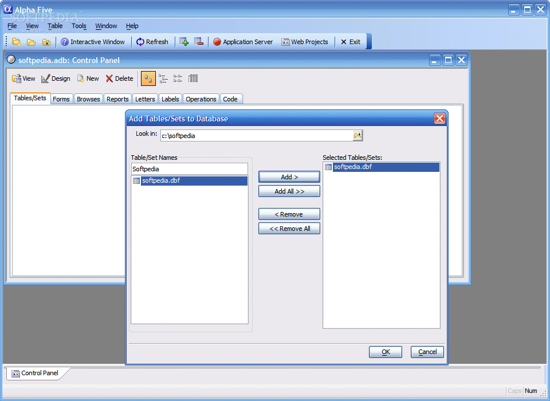Click Delete in the Control Panel toolbar
This screenshot has height=401, width=550.
point(120,78)
